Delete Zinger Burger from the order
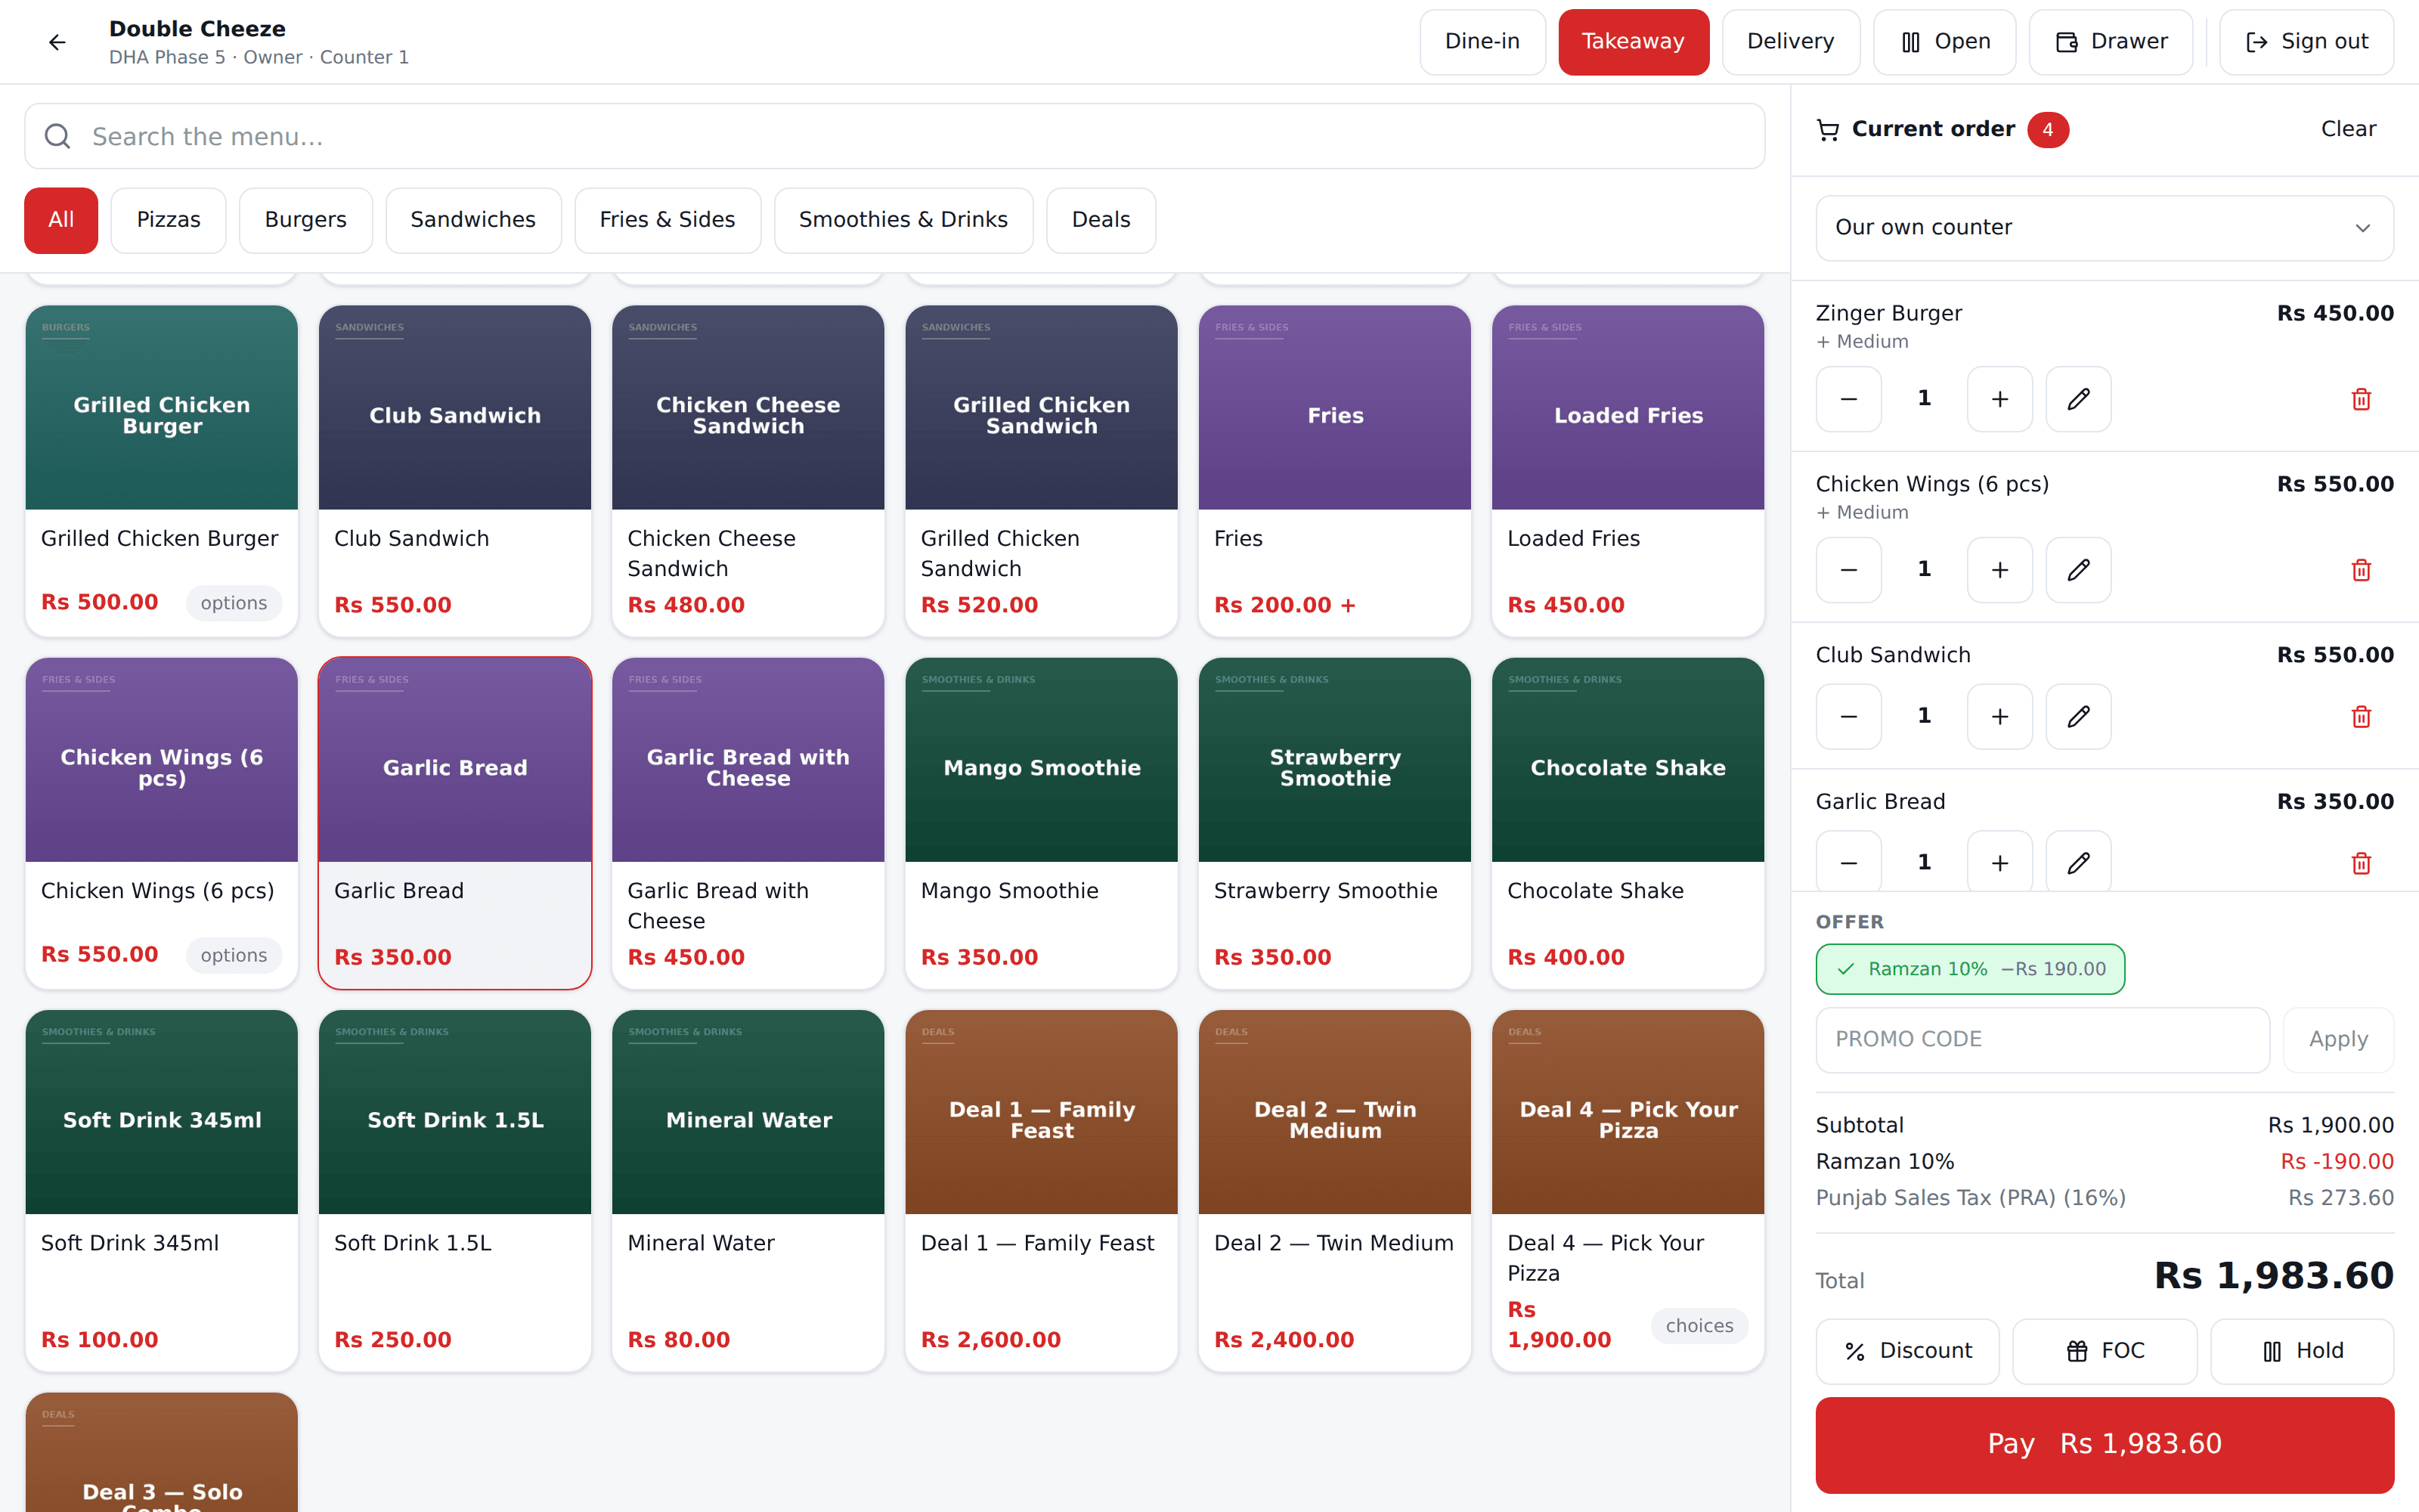 point(2361,399)
